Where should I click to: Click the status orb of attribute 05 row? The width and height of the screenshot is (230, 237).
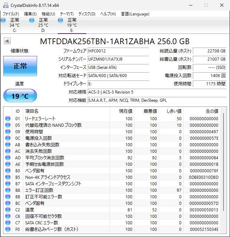coord(8,125)
